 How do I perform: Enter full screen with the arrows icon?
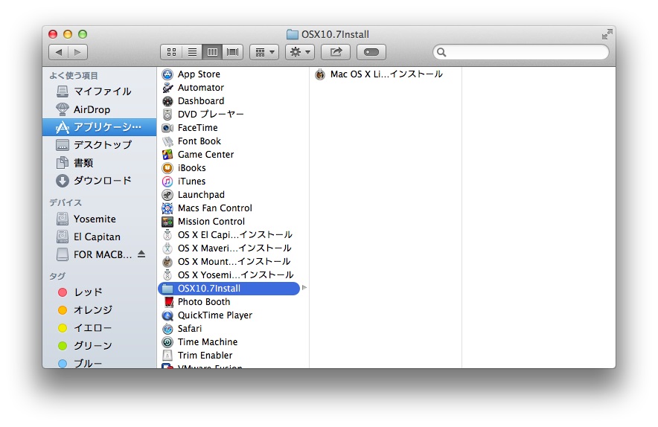pyautogui.click(x=607, y=34)
